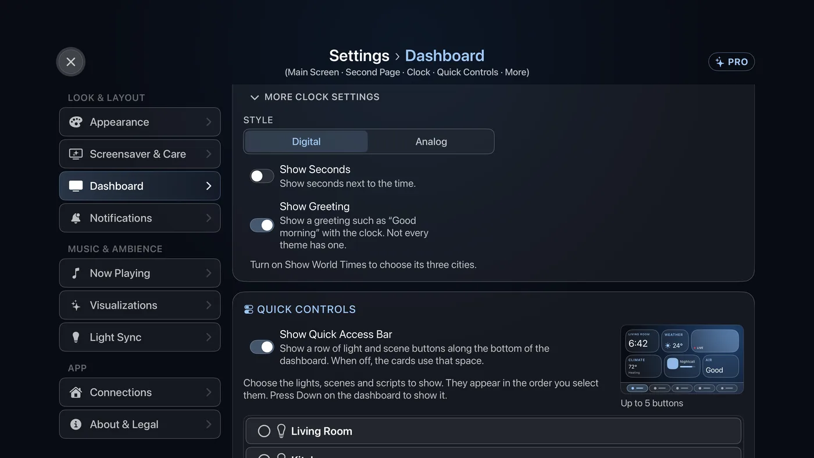The width and height of the screenshot is (814, 458).
Task: Select the Living Room radio circle
Action: click(x=264, y=431)
